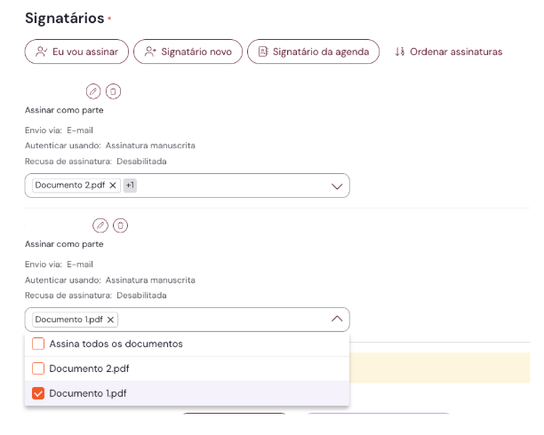Image resolution: width=544 pixels, height=435 pixels.
Task: Click the Documento 1.pdf chip label in second selector
Action: tap(68, 320)
